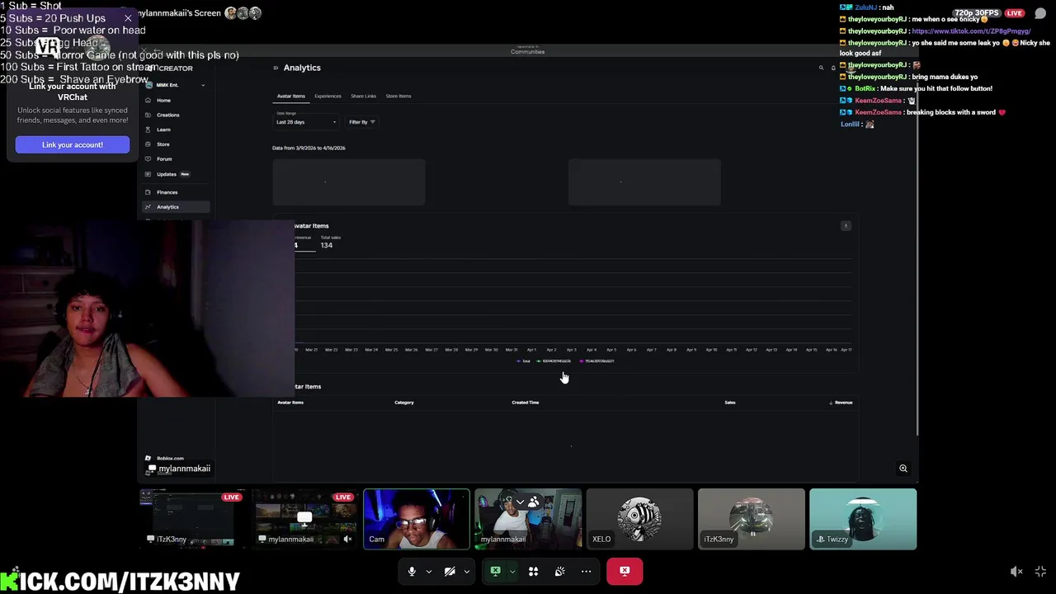Viewport: 1056px width, 594px height.
Task: Open camera options dropdown arrow
Action: point(467,571)
